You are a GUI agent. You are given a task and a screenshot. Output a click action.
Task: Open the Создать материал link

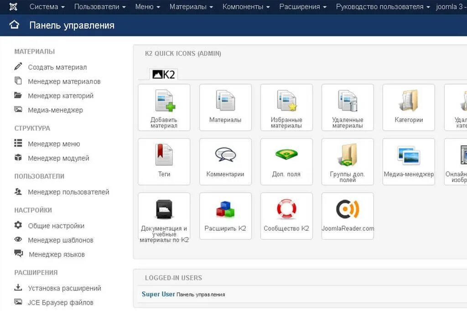point(57,67)
